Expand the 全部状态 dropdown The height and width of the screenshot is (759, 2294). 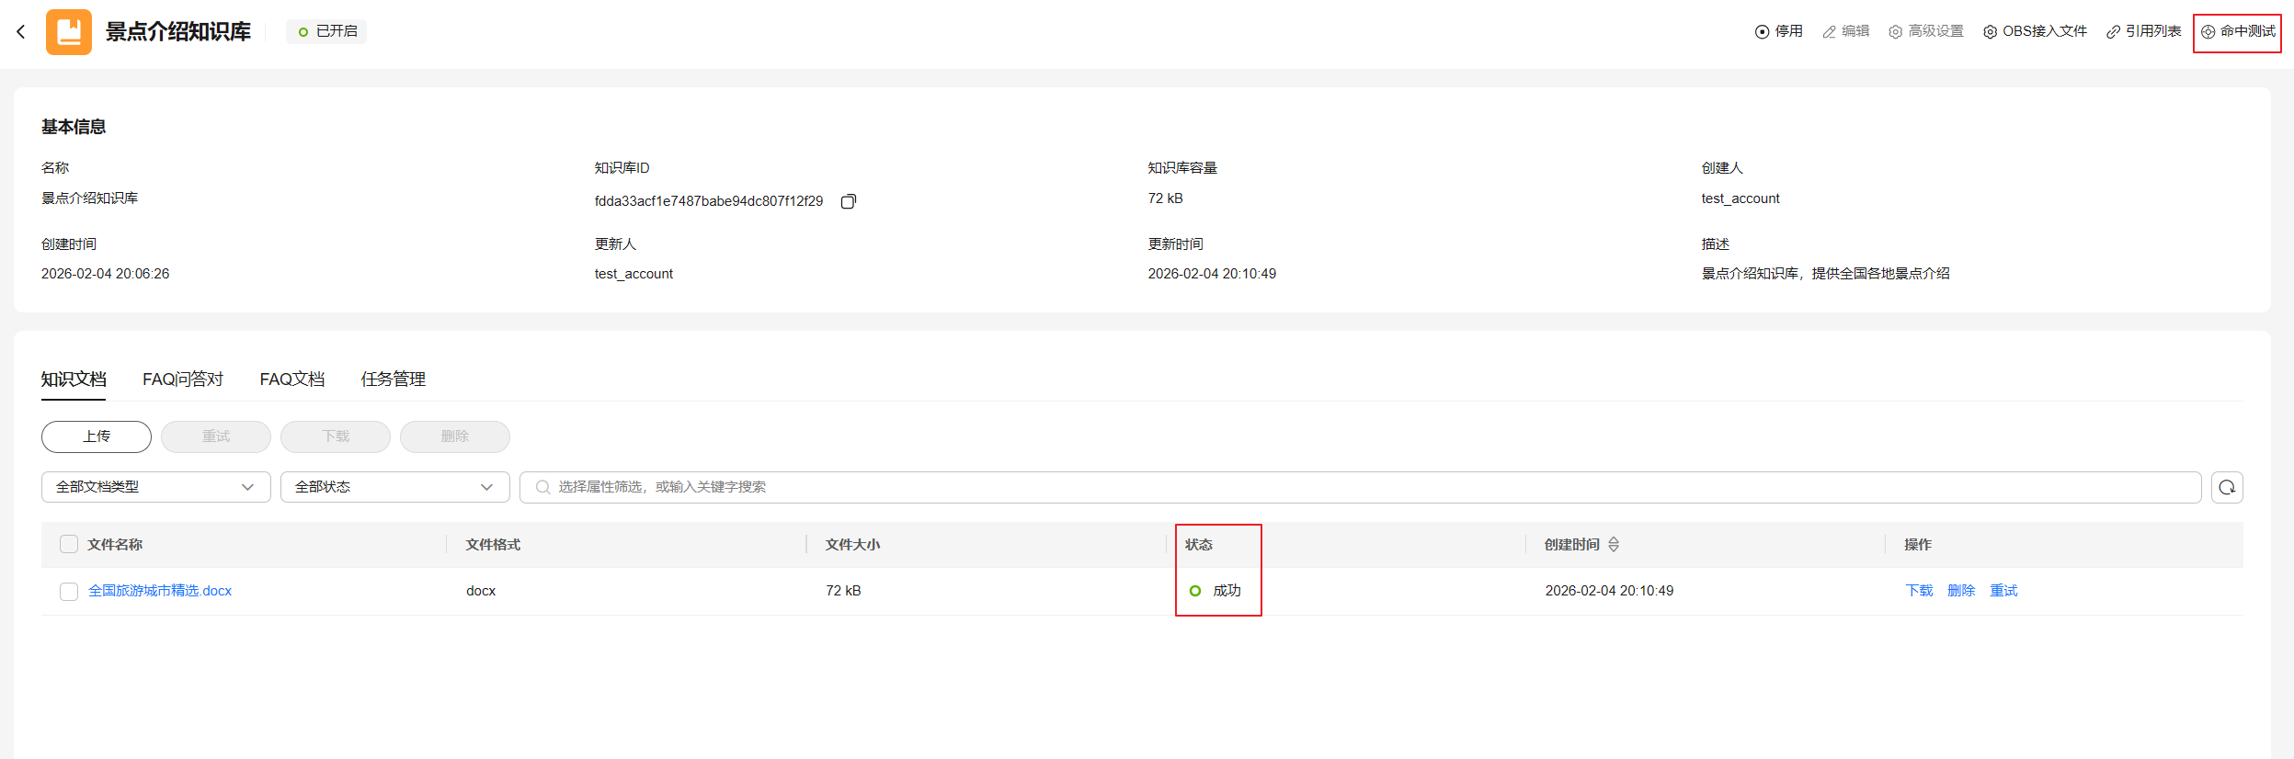(x=394, y=487)
